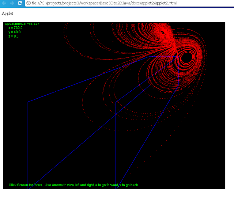Screen dimensions: 234x198
Task: Click the 'y = 40.0' coordinate readout
Action: point(15,32)
